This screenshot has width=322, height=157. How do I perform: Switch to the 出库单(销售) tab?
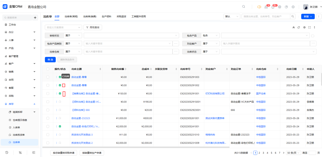tap(90, 17)
